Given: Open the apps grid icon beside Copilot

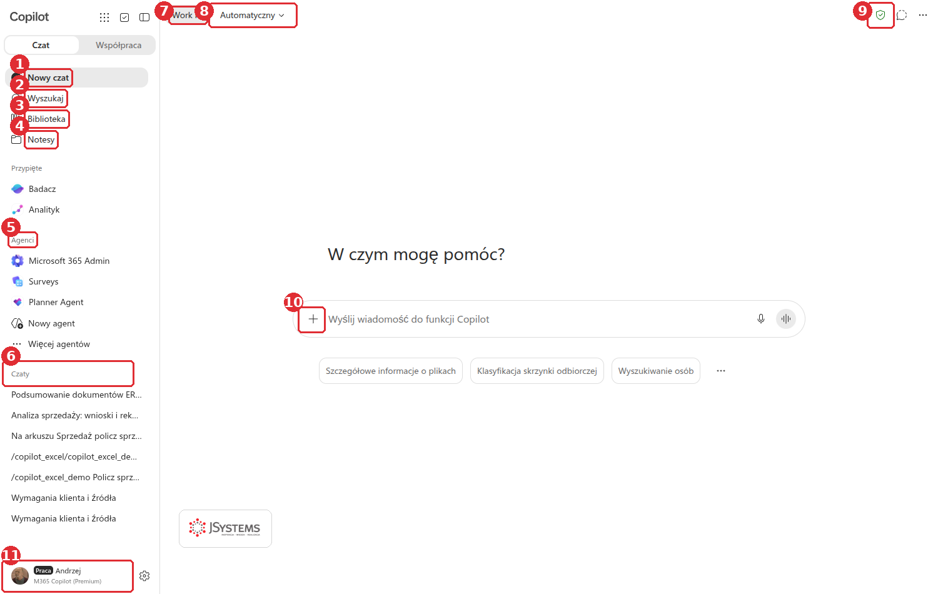Looking at the screenshot, I should point(104,18).
